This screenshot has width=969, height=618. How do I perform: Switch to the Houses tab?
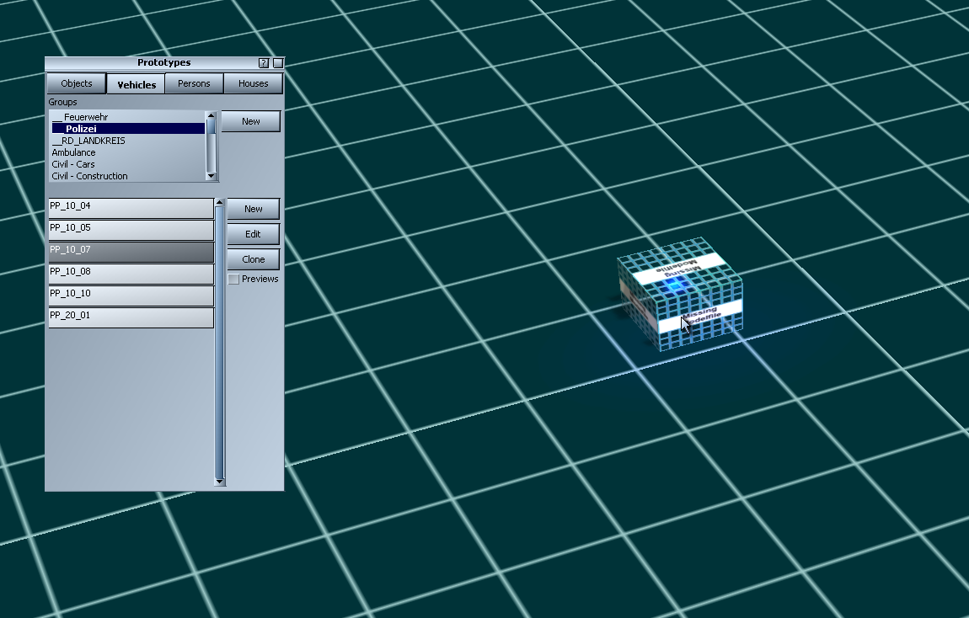coord(253,84)
